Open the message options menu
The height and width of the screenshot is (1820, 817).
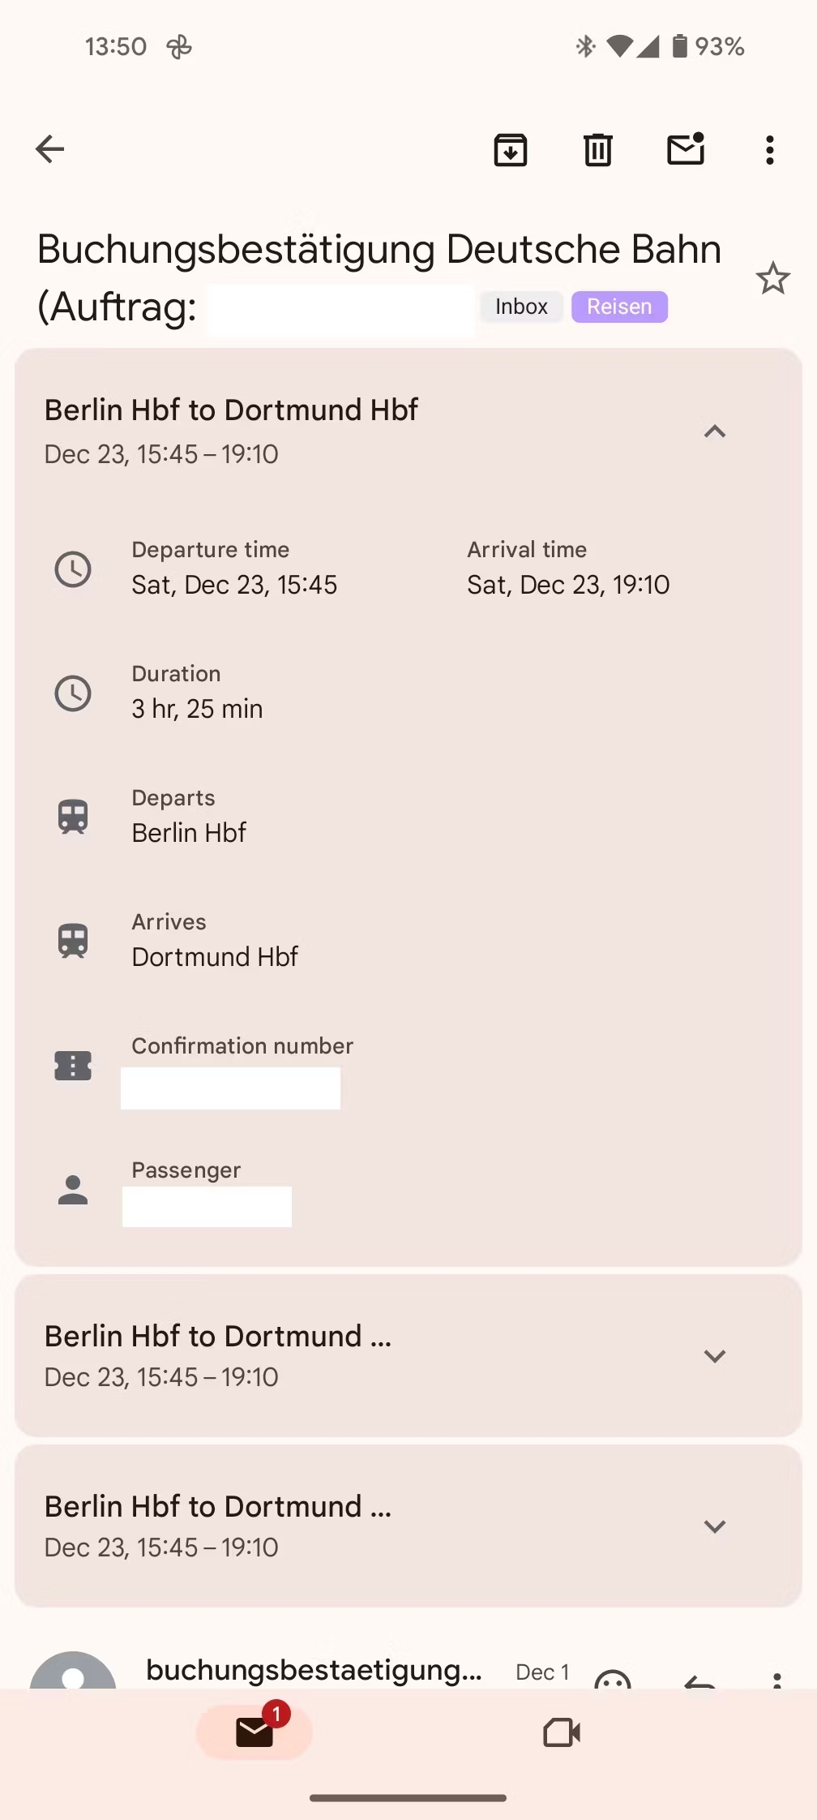[776, 1677]
